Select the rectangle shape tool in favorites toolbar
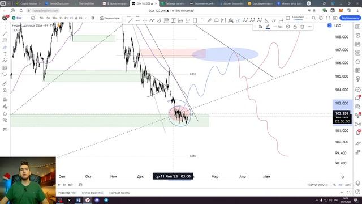This screenshot has height=204, width=362. pos(195,20)
